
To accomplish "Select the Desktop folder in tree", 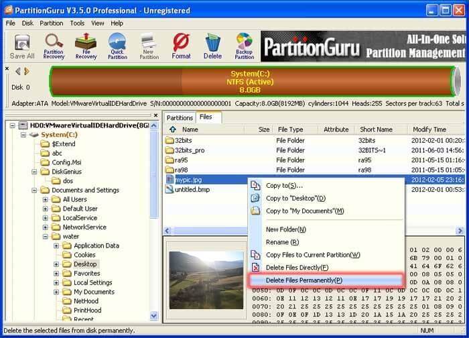I will (85, 264).
